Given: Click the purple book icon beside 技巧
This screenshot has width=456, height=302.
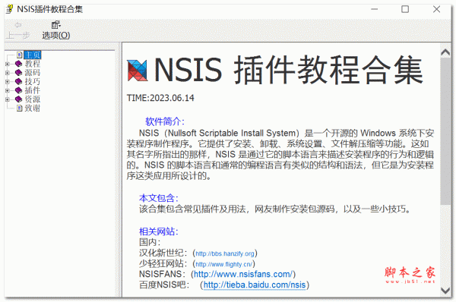Looking at the screenshot, I should pyautogui.click(x=18, y=81).
